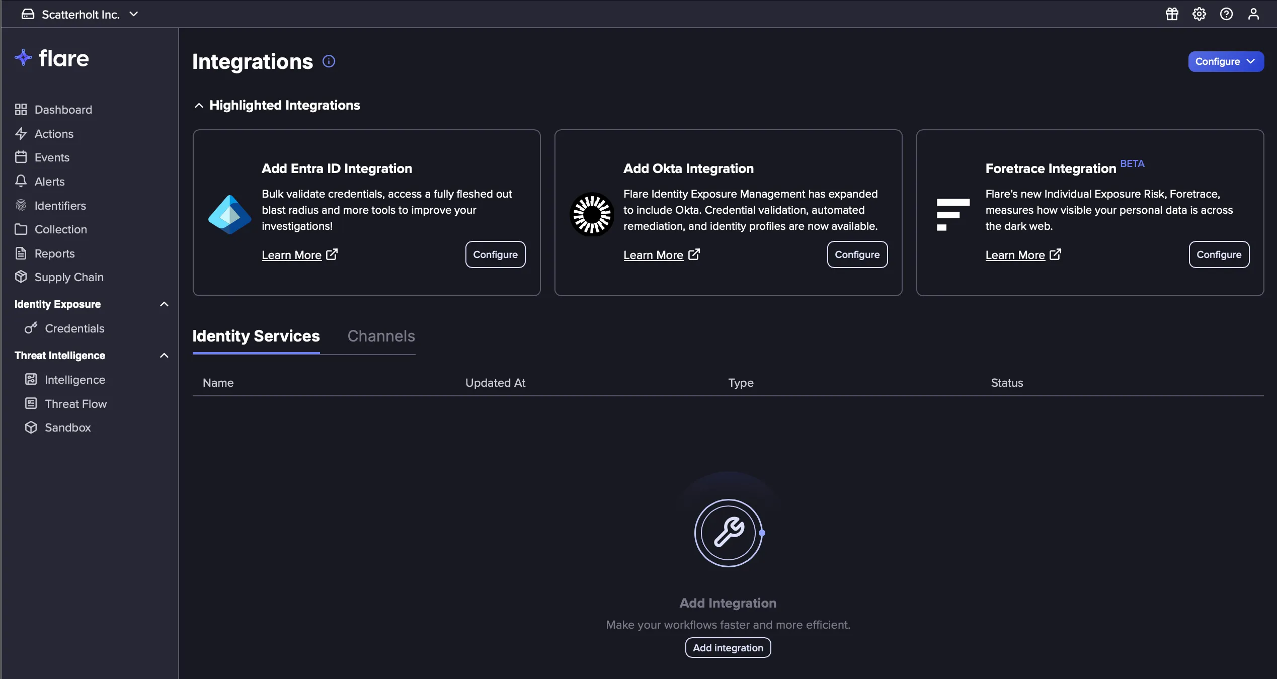Click the Status column header
This screenshot has width=1277, height=679.
1007,383
